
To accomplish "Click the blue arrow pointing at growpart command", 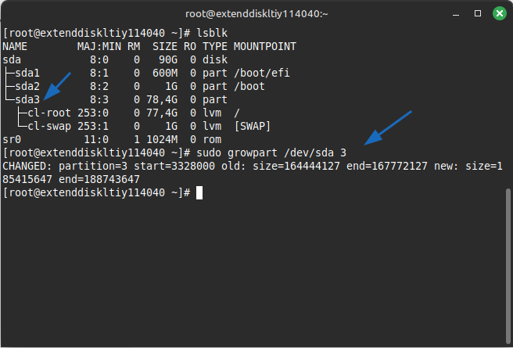I will tap(389, 128).
